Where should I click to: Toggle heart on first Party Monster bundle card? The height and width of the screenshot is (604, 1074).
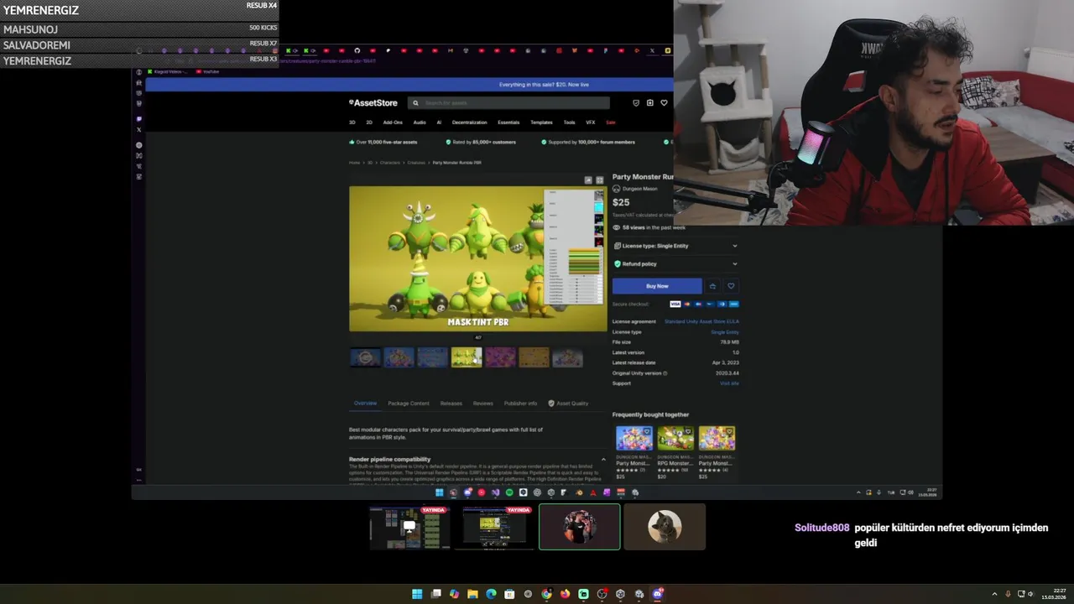pos(647,432)
